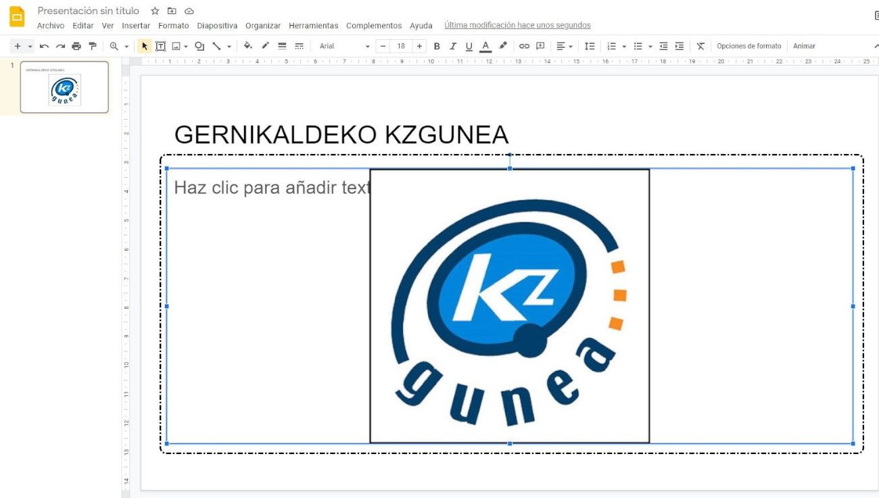Undo the last action

(x=44, y=46)
